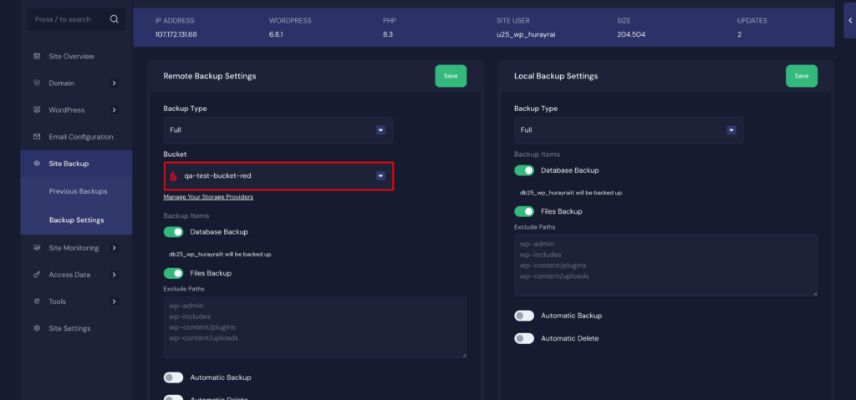Save the Remote Backup Settings
The height and width of the screenshot is (400, 856).
pos(451,76)
